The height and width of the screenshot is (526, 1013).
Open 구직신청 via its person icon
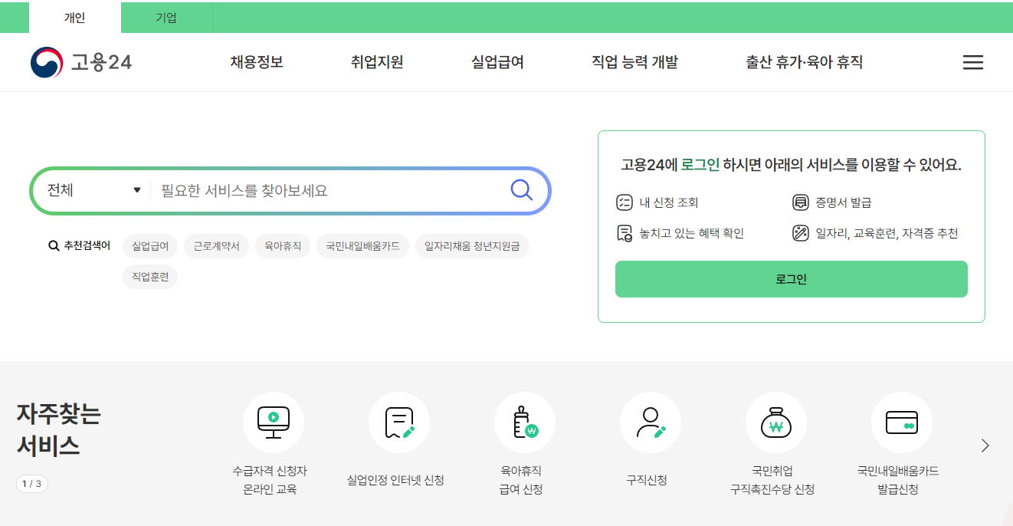tap(651, 422)
